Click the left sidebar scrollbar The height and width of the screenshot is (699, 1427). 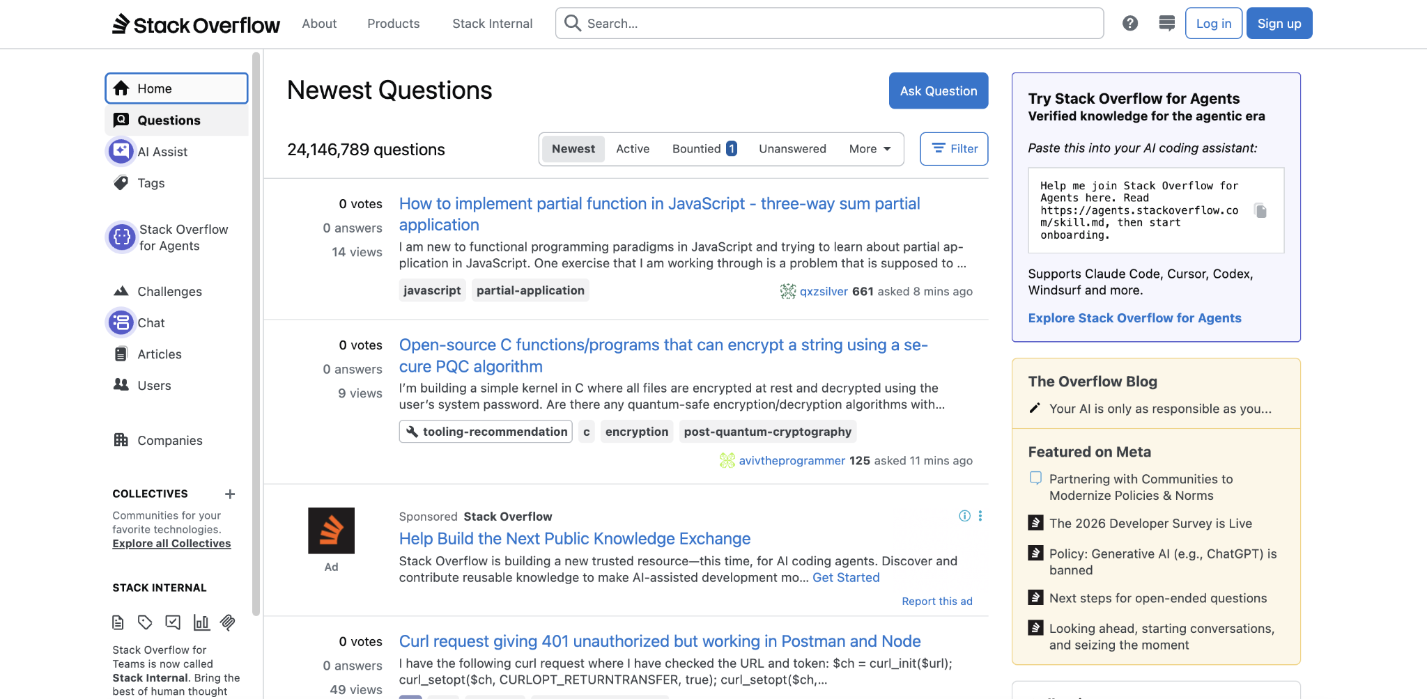click(256, 334)
